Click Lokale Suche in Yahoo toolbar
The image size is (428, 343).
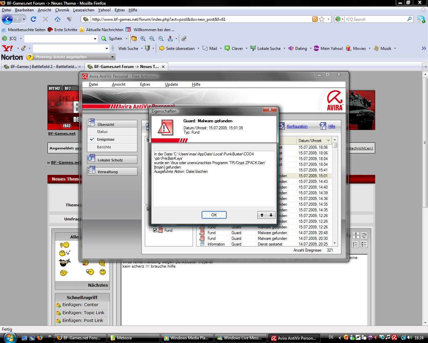265,48
